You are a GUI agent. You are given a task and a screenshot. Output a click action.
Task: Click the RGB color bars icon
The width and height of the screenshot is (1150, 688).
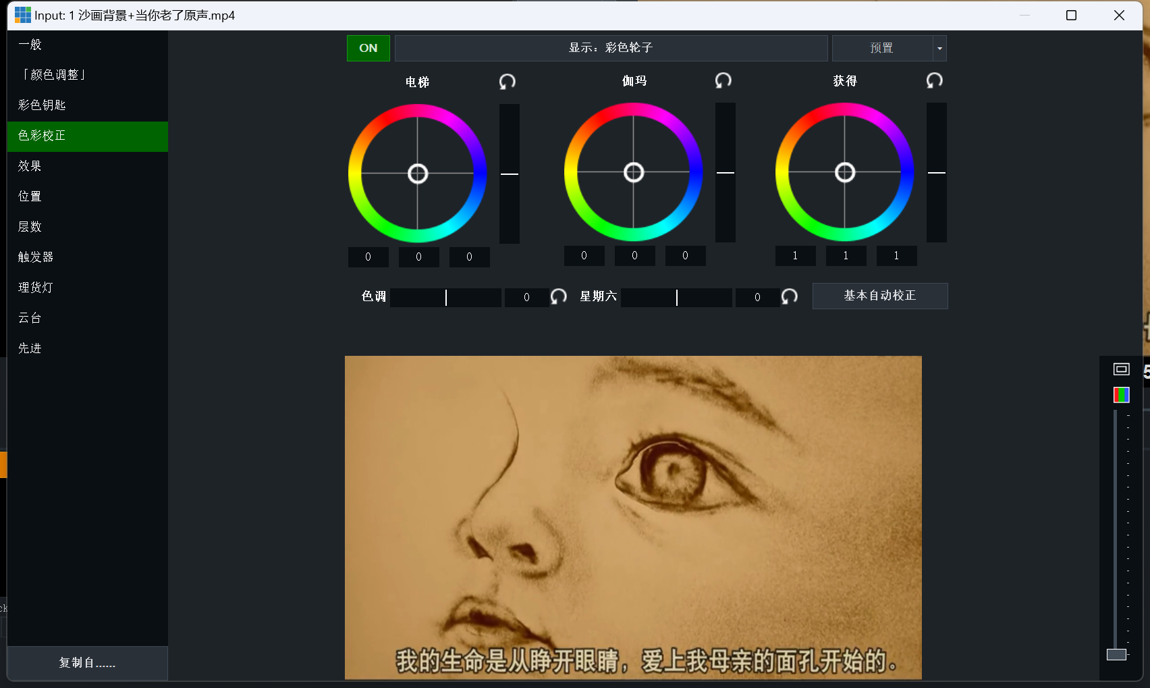coord(1121,395)
